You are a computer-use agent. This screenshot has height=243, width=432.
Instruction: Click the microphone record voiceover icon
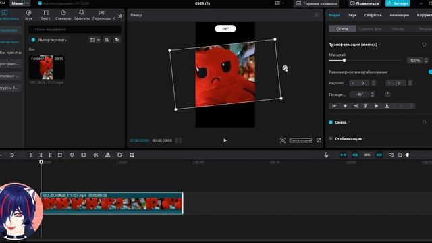coord(326,155)
